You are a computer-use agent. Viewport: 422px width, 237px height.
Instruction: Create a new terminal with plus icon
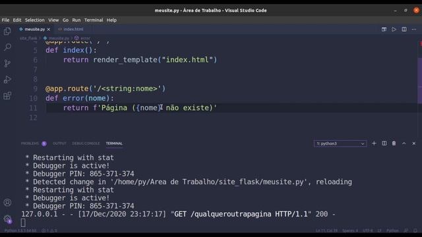click(x=374, y=144)
